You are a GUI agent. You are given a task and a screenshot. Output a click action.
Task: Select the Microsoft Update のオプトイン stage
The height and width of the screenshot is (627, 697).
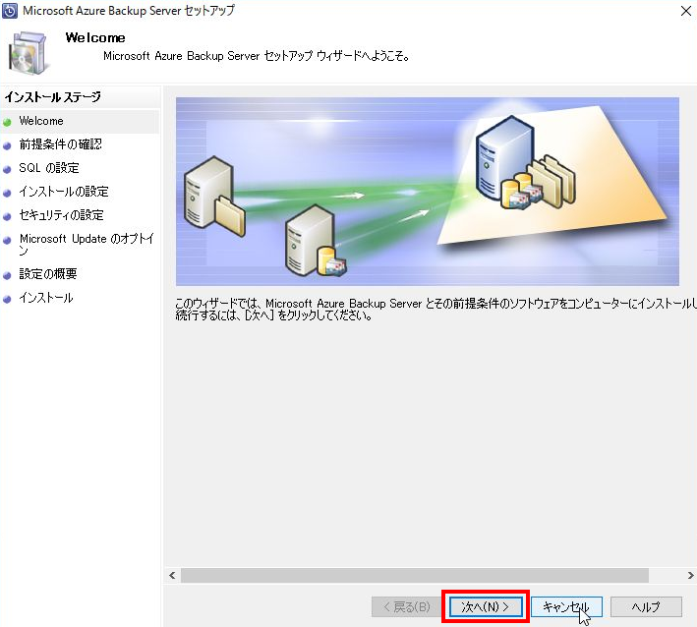87,245
